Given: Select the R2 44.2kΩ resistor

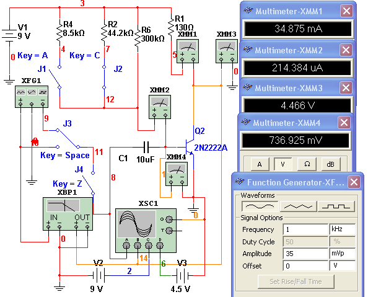Looking at the screenshot, I should coord(104,32).
